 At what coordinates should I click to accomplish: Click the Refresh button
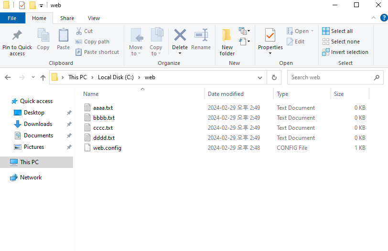pos(274,78)
